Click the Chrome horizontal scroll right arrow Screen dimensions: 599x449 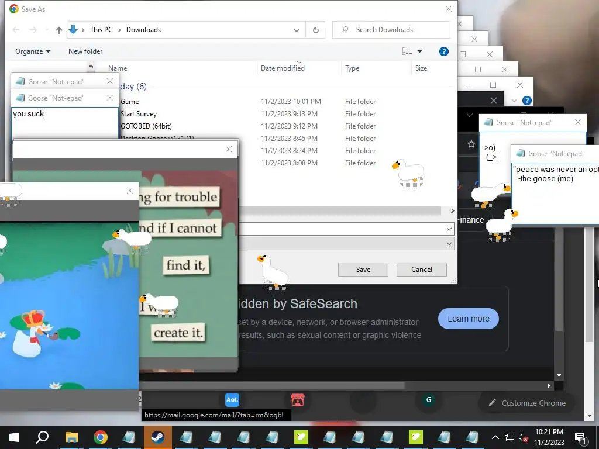(x=549, y=386)
